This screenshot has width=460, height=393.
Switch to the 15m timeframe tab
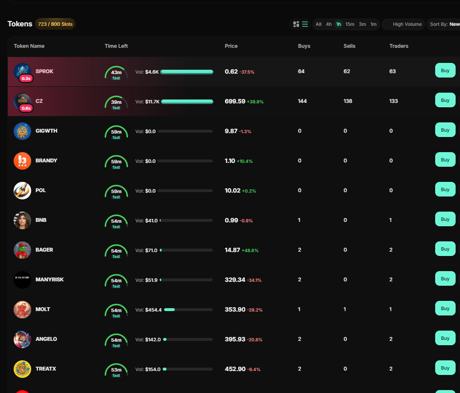350,24
